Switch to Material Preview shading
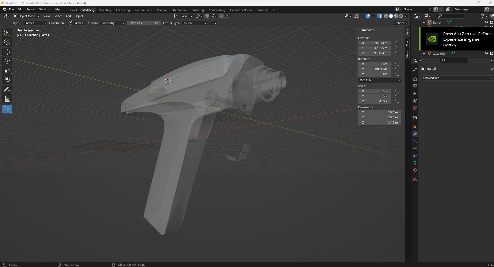This screenshot has width=494, height=267. (396, 16)
